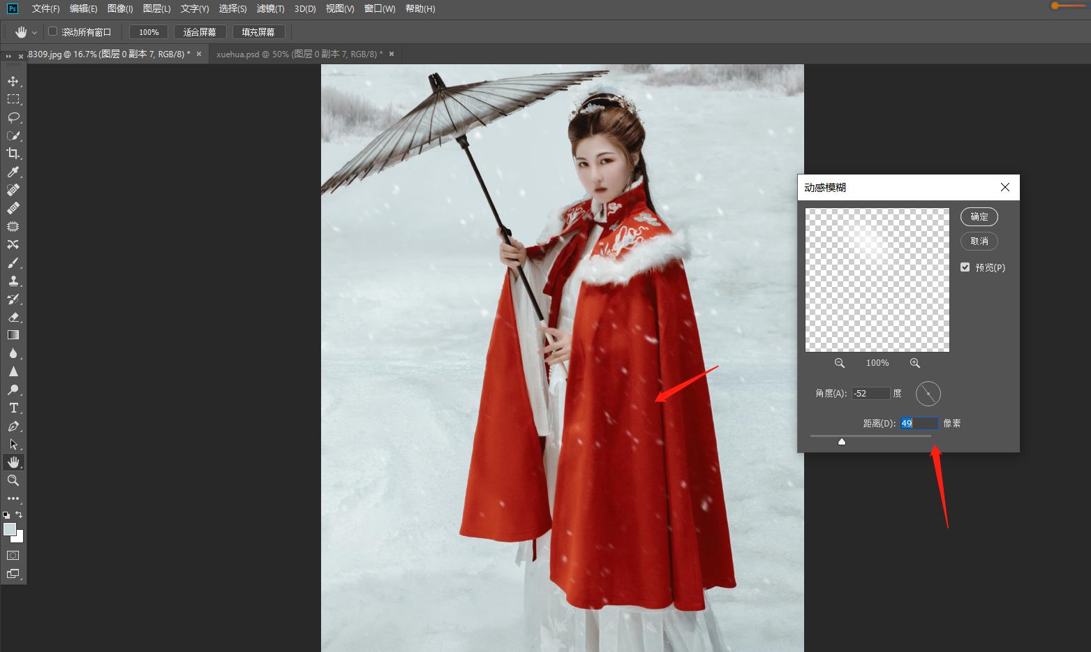Choose the Eyedropper tool
Viewport: 1091px width, 652px height.
coord(13,172)
